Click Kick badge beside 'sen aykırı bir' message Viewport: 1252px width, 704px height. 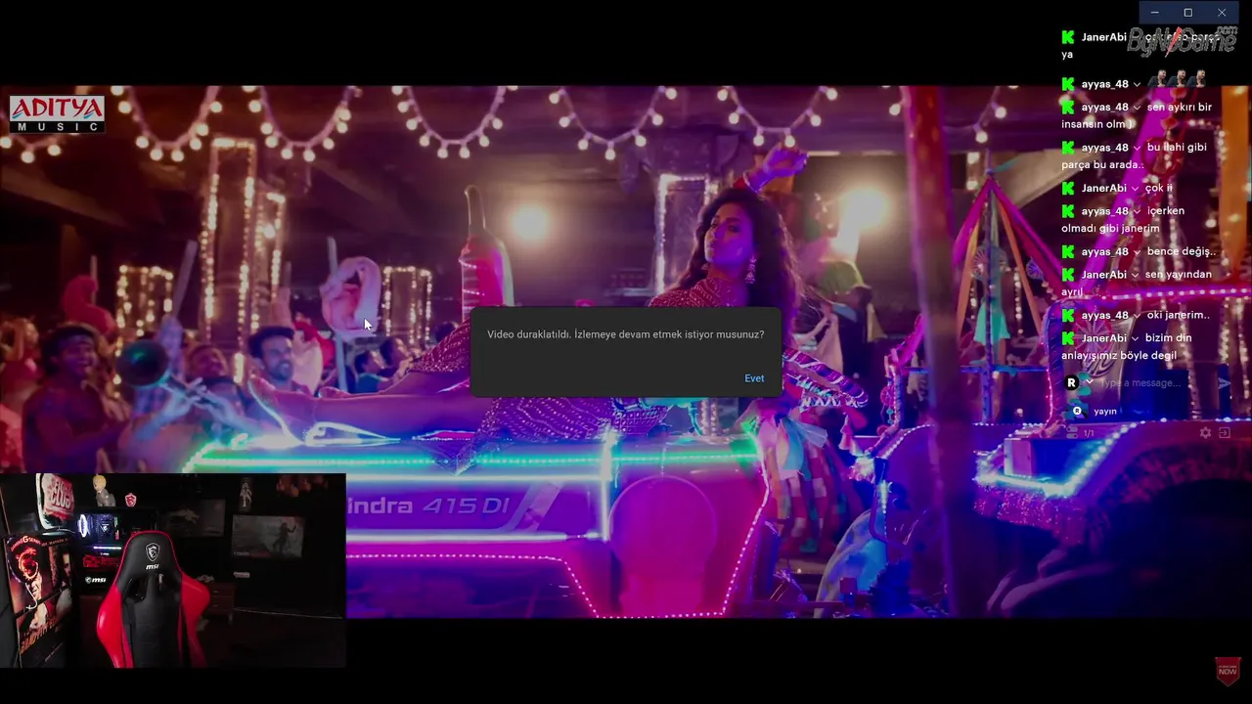tap(1068, 107)
